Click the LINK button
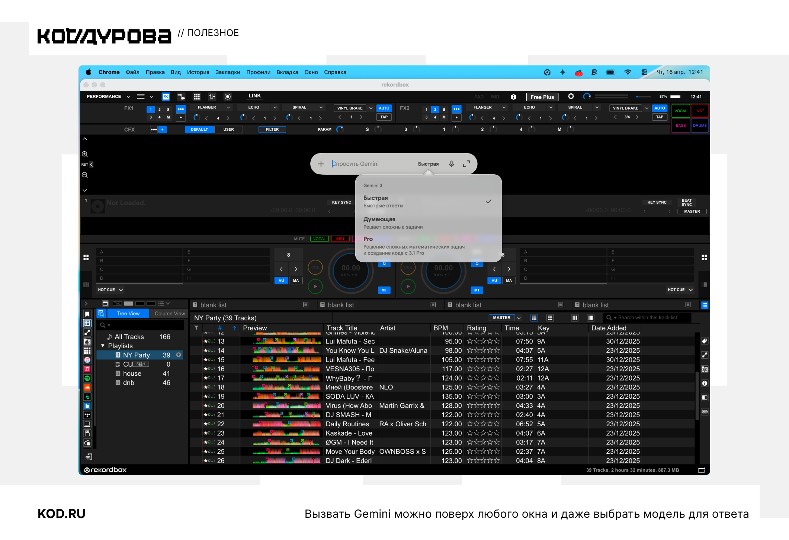789x540 pixels. click(x=255, y=96)
